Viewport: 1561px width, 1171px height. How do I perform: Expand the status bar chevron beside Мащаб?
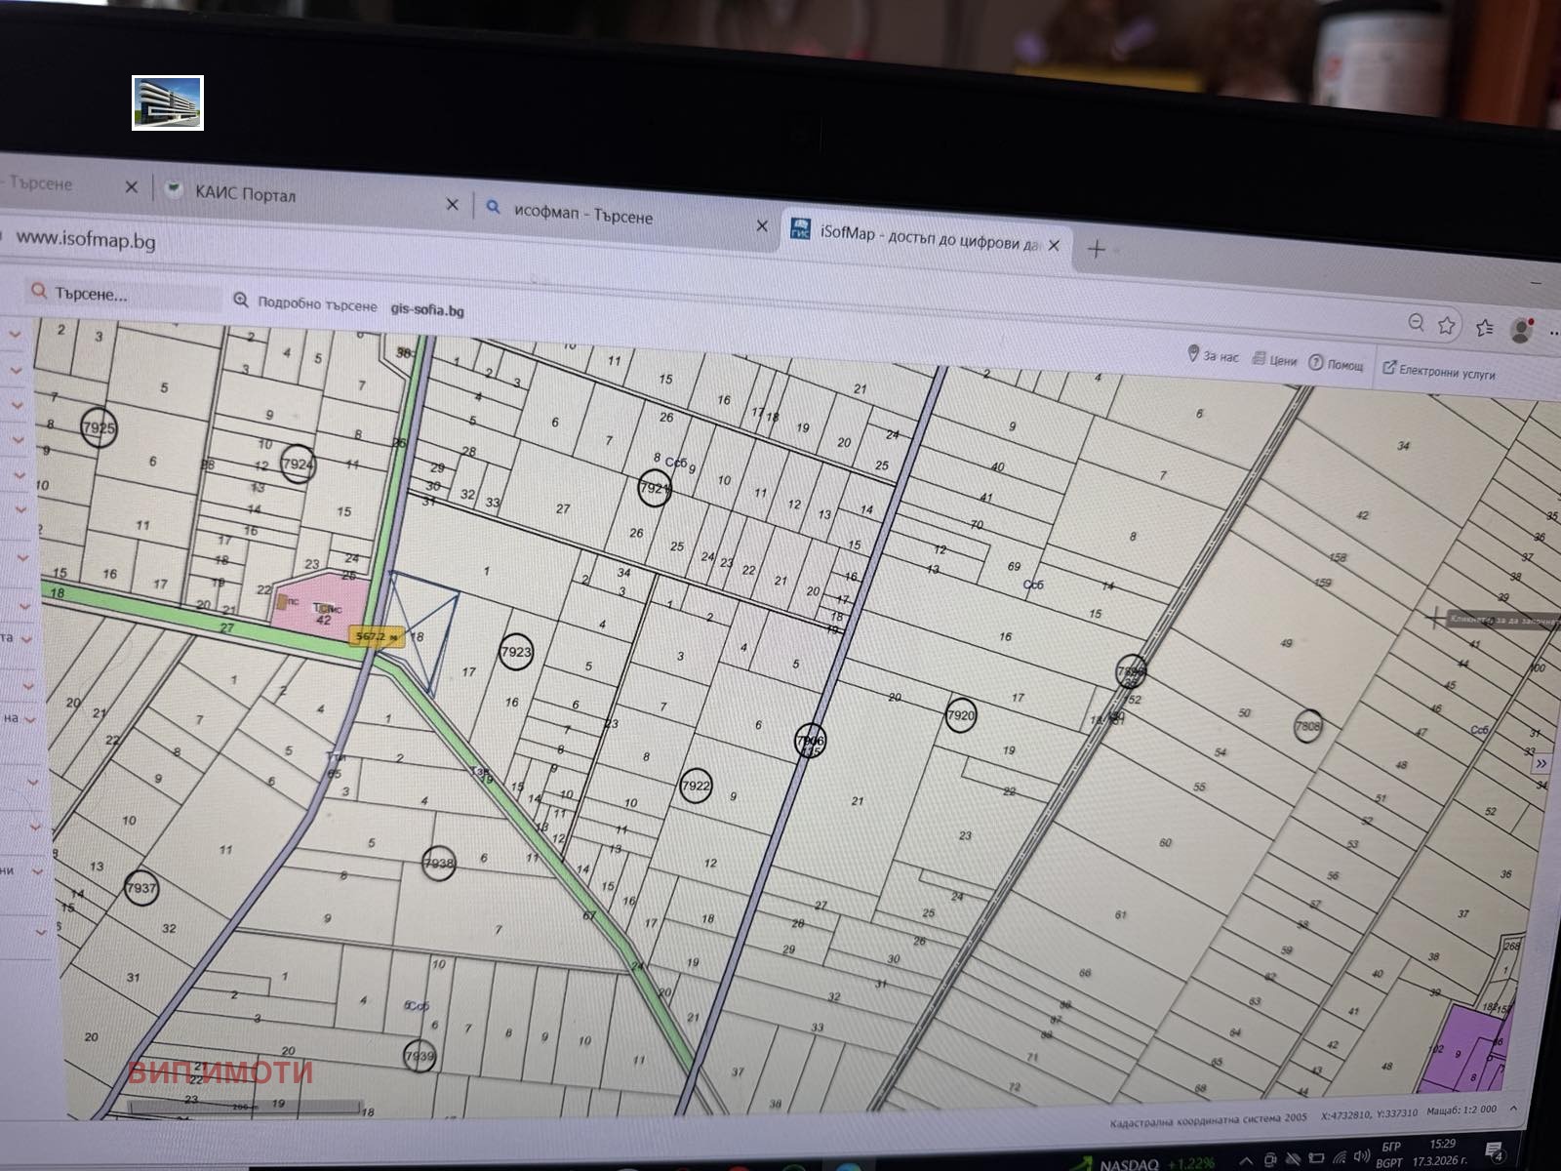point(1513,1109)
